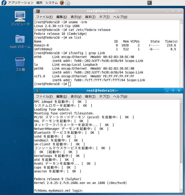Open タブ(T) menu in upper terminal
The image size is (185, 195).
(104, 17)
